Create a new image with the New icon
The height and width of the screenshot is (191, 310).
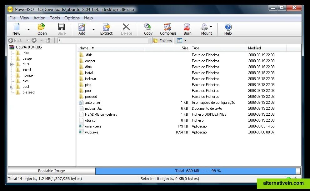[16, 29]
